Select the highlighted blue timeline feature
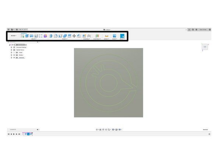The height and width of the screenshot is (164, 218). click(x=28, y=134)
